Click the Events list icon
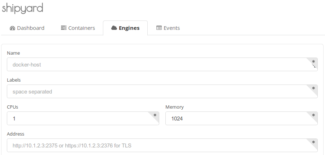 click(x=159, y=28)
